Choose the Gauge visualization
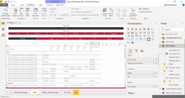185x98 pixels. click(153, 36)
